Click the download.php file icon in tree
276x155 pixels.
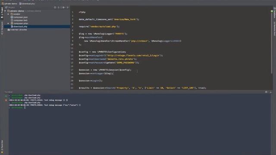pyautogui.click(x=12, y=27)
